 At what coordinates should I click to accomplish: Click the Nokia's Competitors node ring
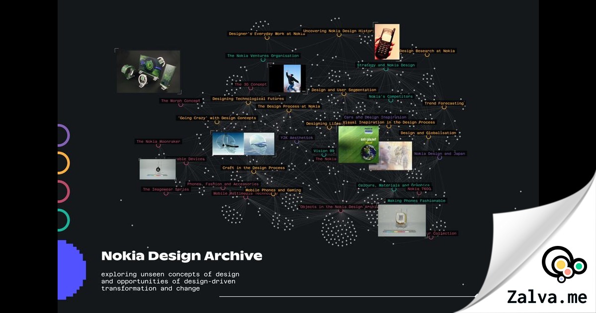(390, 101)
